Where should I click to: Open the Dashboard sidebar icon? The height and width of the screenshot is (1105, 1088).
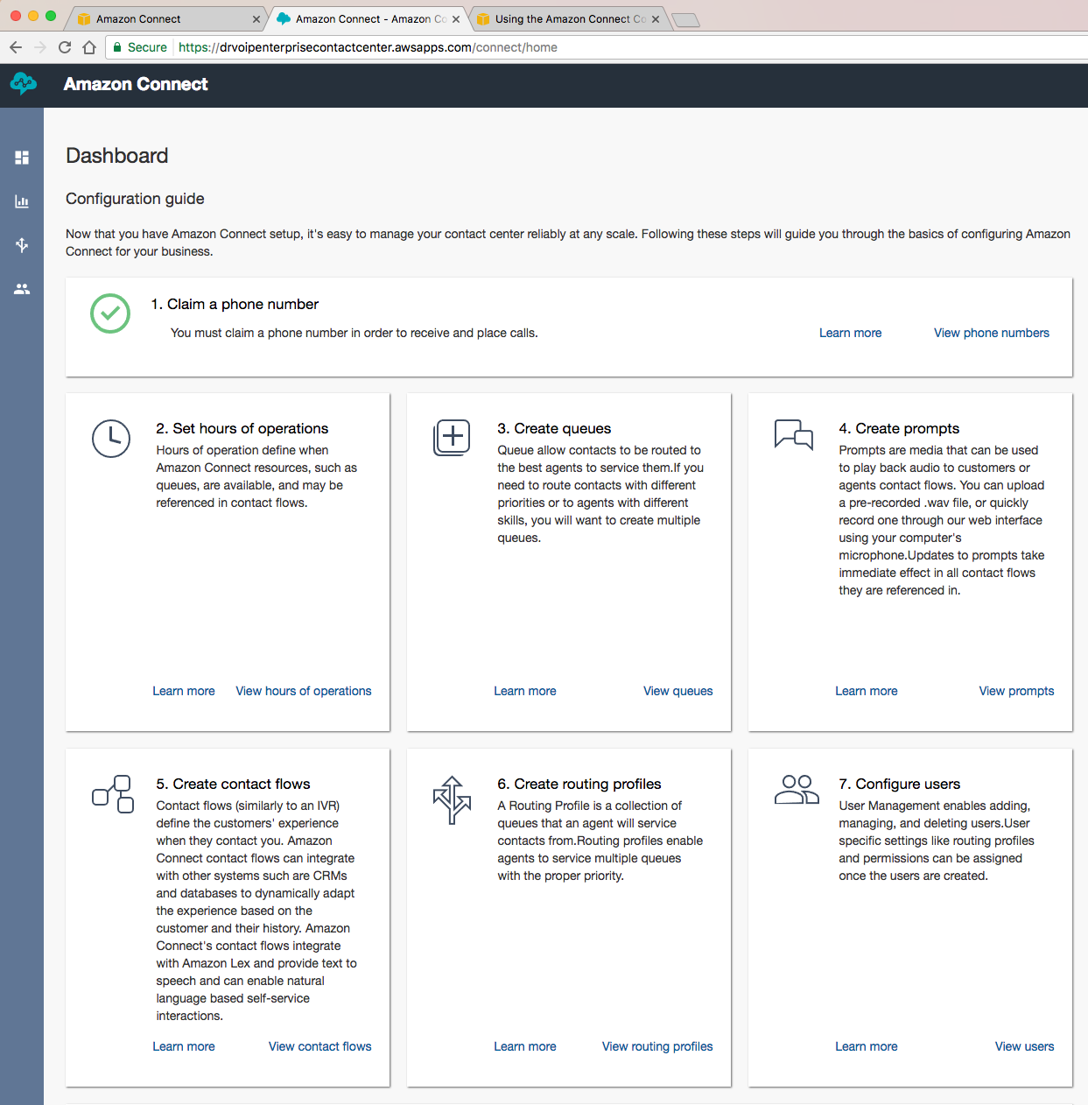22,158
